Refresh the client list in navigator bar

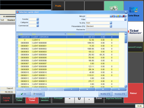coord(119,89)
